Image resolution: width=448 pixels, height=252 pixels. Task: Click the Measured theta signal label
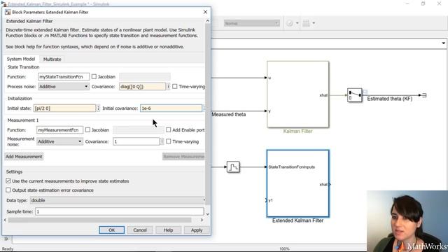coord(229,114)
